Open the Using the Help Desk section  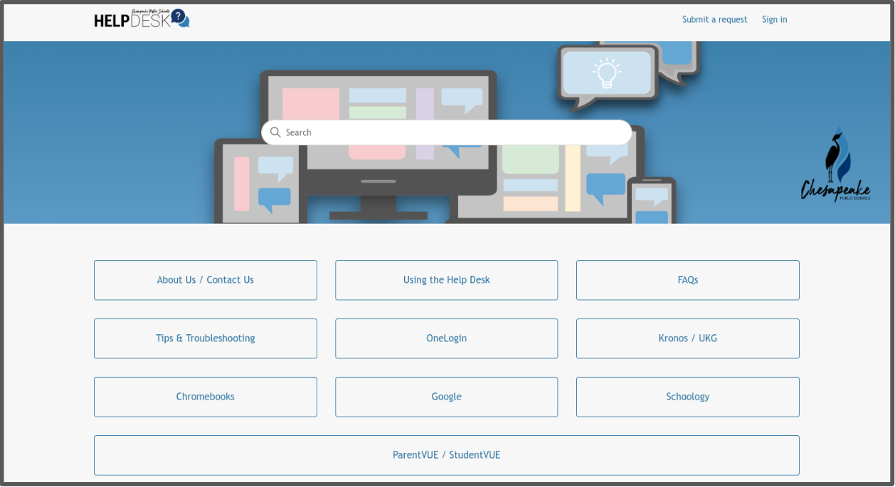pos(446,280)
